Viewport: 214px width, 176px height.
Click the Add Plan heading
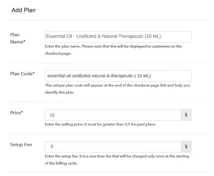point(24,10)
